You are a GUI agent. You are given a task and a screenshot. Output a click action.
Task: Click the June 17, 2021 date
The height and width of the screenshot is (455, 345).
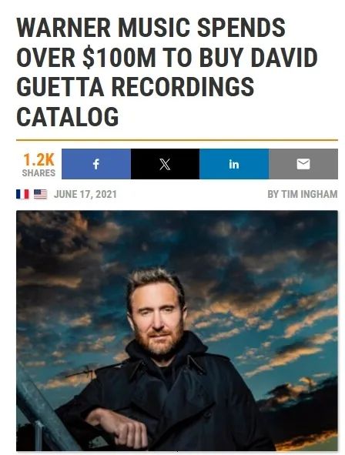pyautogui.click(x=85, y=194)
